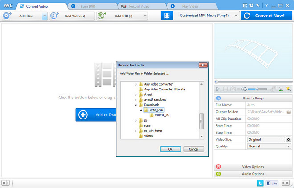Collapse the Basic Settings section
This screenshot has width=294, height=188.
coord(253,98)
